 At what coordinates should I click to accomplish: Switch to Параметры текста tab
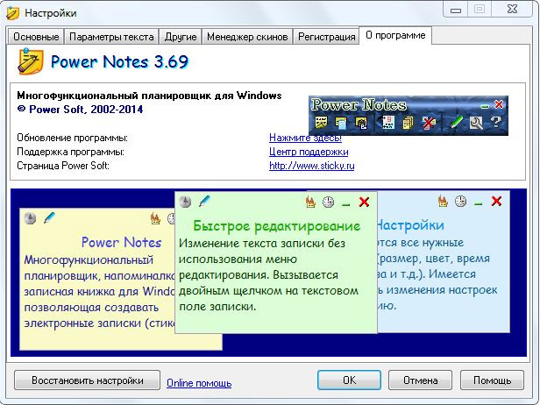(x=111, y=37)
